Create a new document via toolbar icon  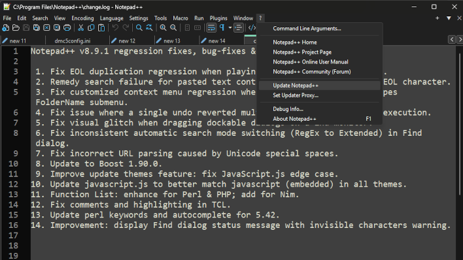[x=6, y=27]
